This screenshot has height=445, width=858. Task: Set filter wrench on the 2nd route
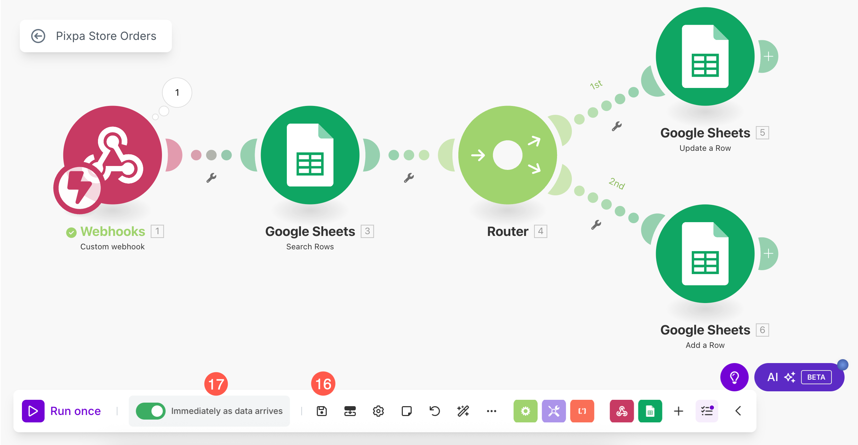click(x=596, y=225)
